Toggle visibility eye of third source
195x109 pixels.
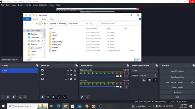click(71, 79)
